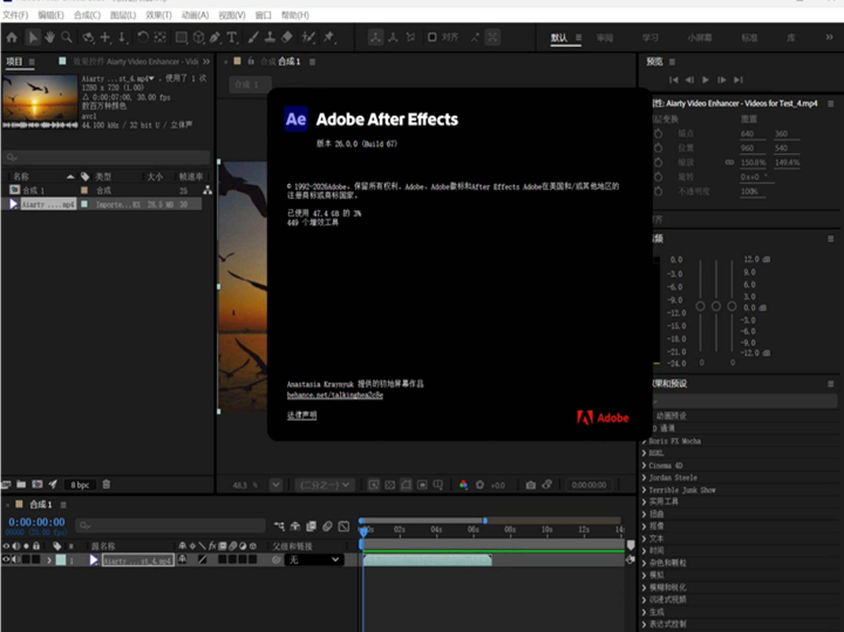Click the sunset footage thumbnail in Project panel
This screenshot has height=632, width=844.
point(40,99)
